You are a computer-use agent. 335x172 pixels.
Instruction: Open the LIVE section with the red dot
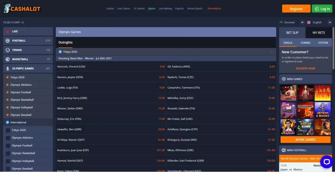coord(28,31)
